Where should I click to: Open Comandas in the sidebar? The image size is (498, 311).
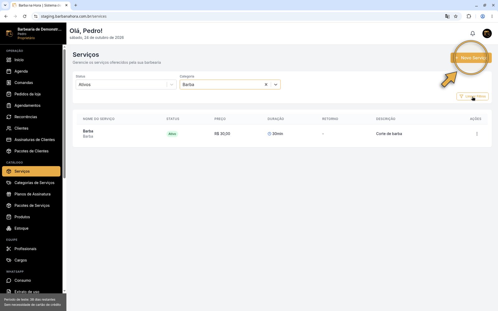pos(31,83)
